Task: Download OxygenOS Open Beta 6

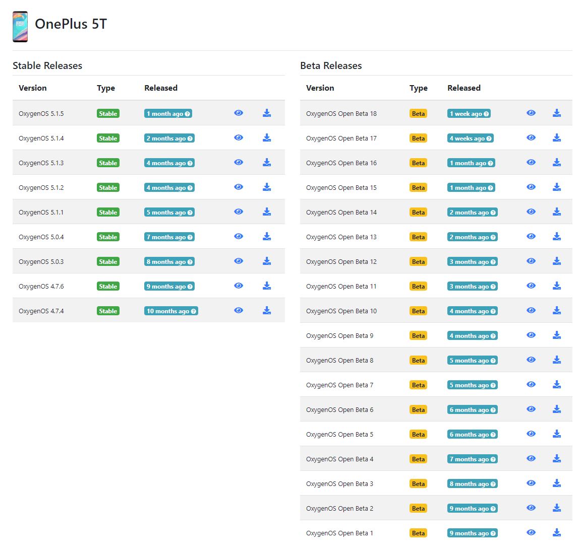Action: (557, 409)
